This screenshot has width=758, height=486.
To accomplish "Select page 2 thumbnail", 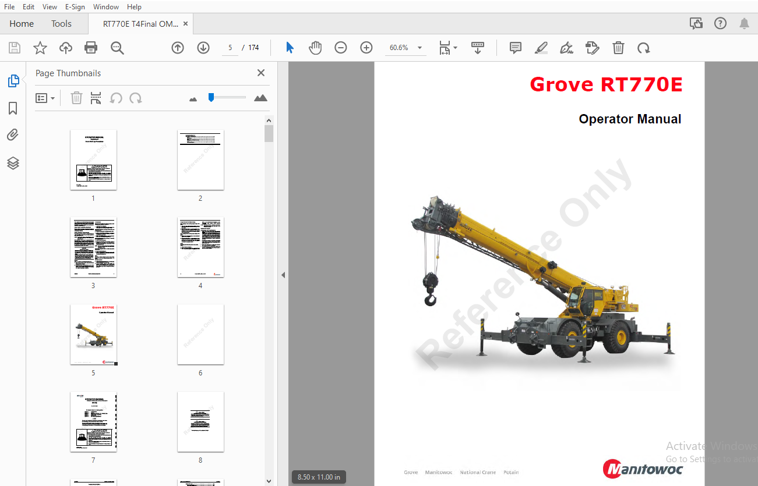I will (x=200, y=159).
